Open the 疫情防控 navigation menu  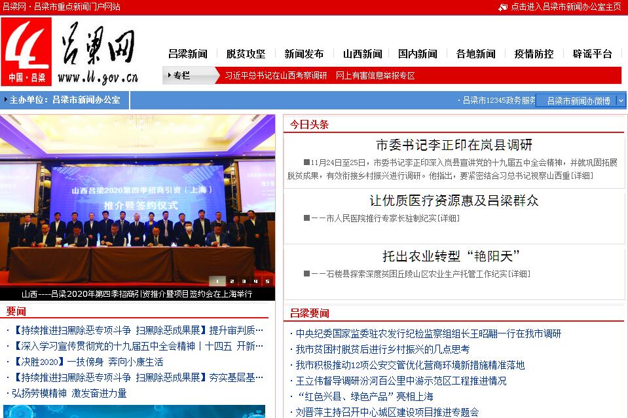coord(534,54)
